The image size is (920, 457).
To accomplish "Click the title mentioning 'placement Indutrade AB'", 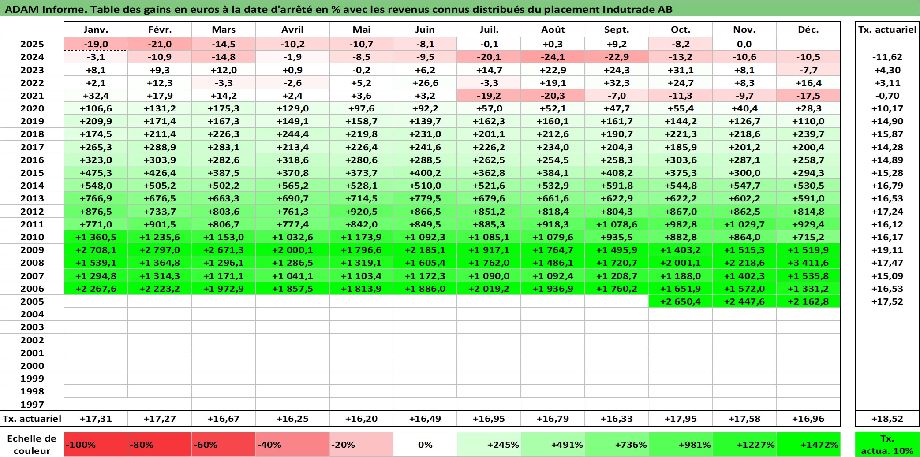I will pyautogui.click(x=460, y=9).
